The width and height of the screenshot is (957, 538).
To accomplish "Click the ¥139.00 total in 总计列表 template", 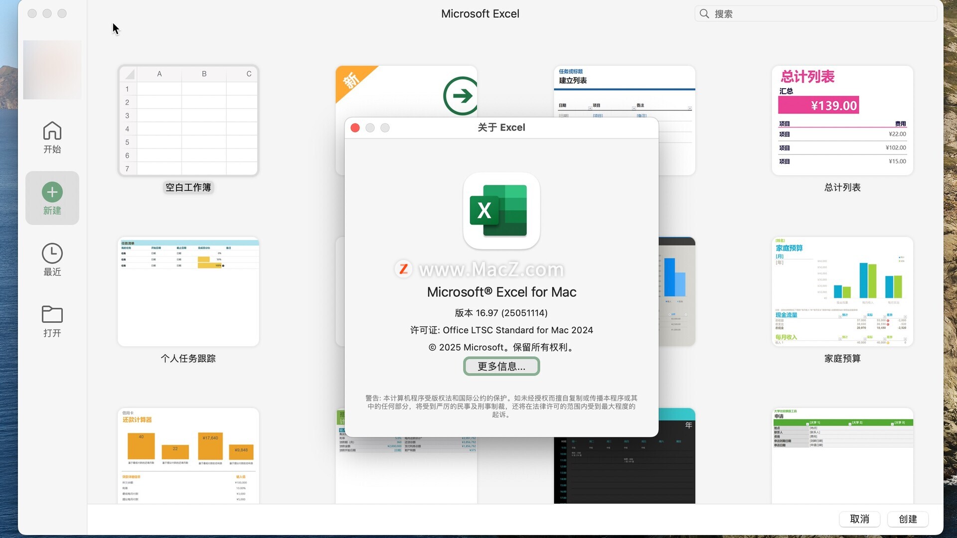I will [818, 105].
